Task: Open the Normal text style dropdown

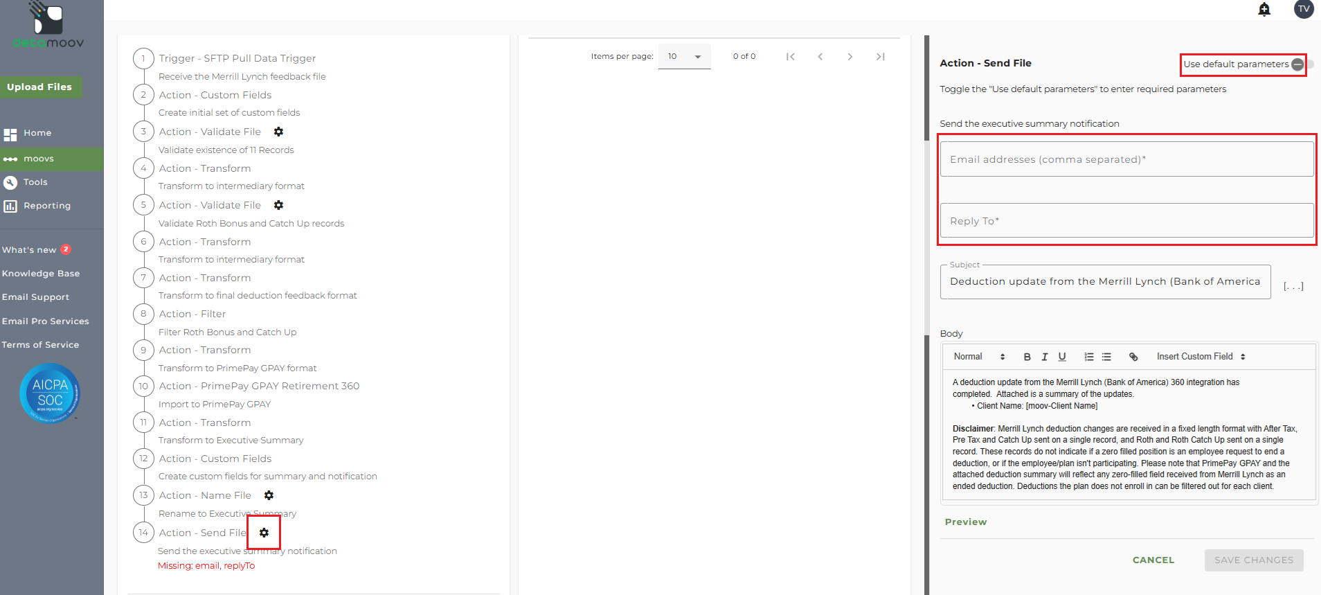Action: (979, 357)
